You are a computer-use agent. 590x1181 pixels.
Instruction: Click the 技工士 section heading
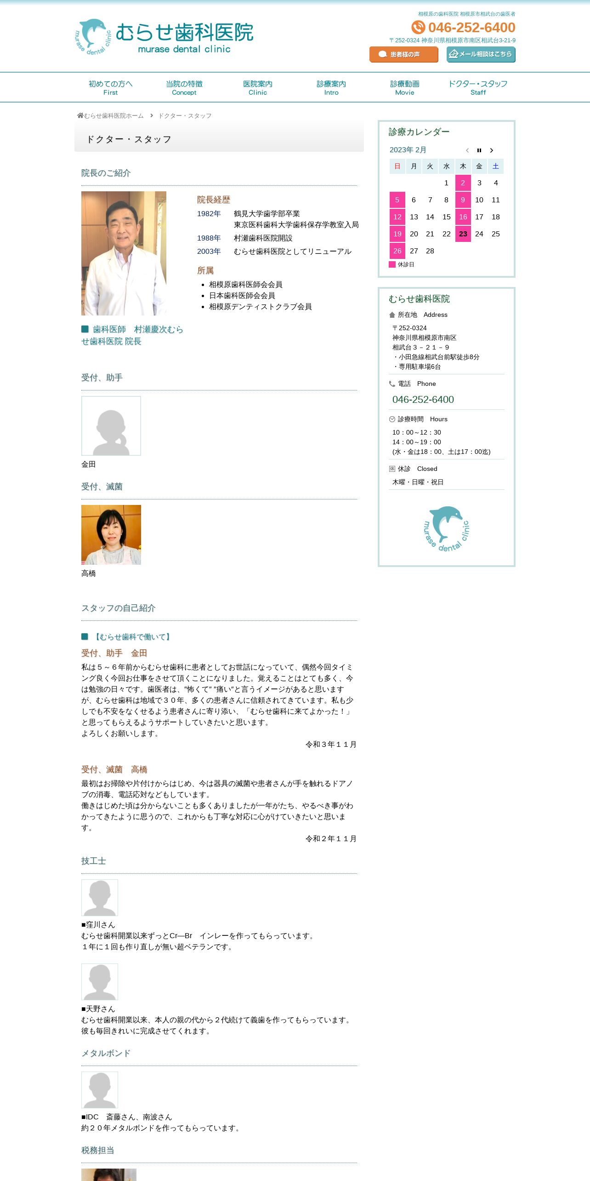pyautogui.click(x=94, y=861)
